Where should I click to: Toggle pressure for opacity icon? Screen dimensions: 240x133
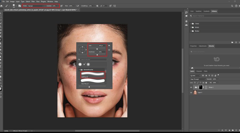click(61, 6)
